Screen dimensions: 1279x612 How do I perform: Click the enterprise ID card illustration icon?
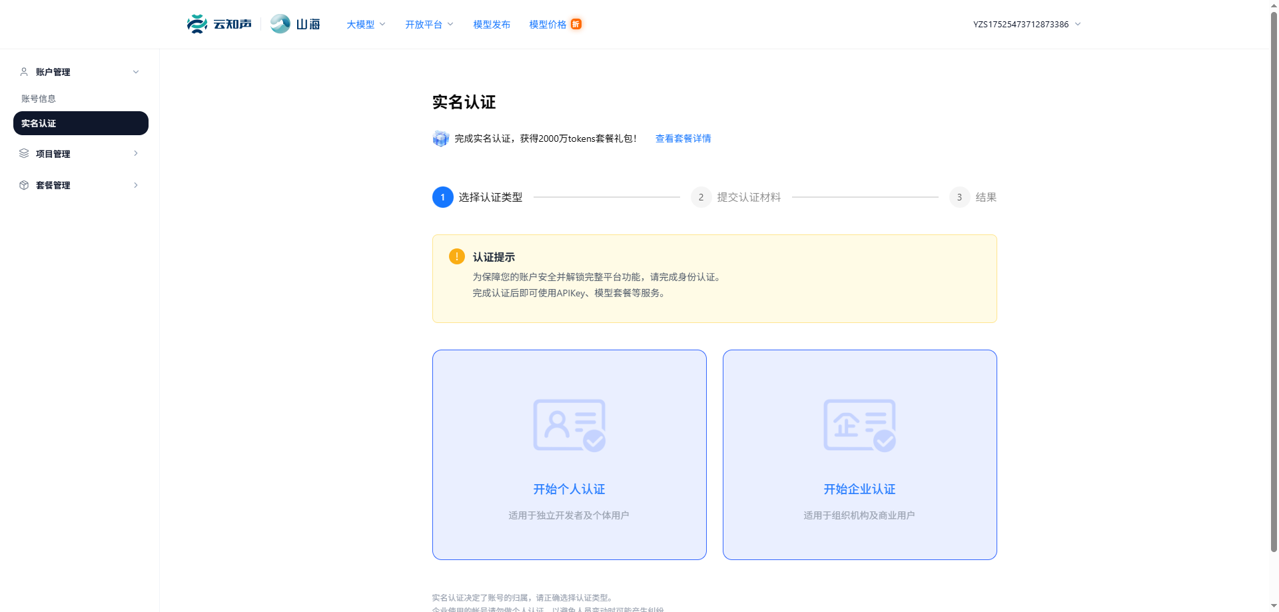coord(859,426)
